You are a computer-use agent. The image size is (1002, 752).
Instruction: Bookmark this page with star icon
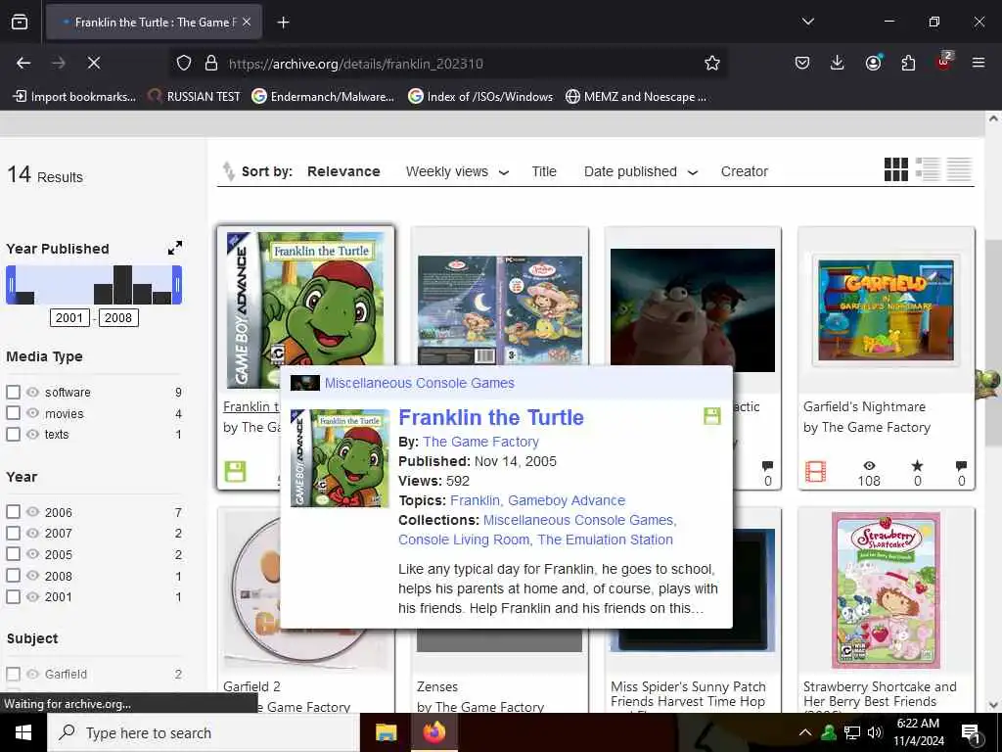click(x=712, y=63)
